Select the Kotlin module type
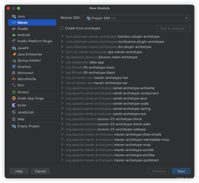The height and width of the screenshot is (183, 199). click(x=32, y=105)
